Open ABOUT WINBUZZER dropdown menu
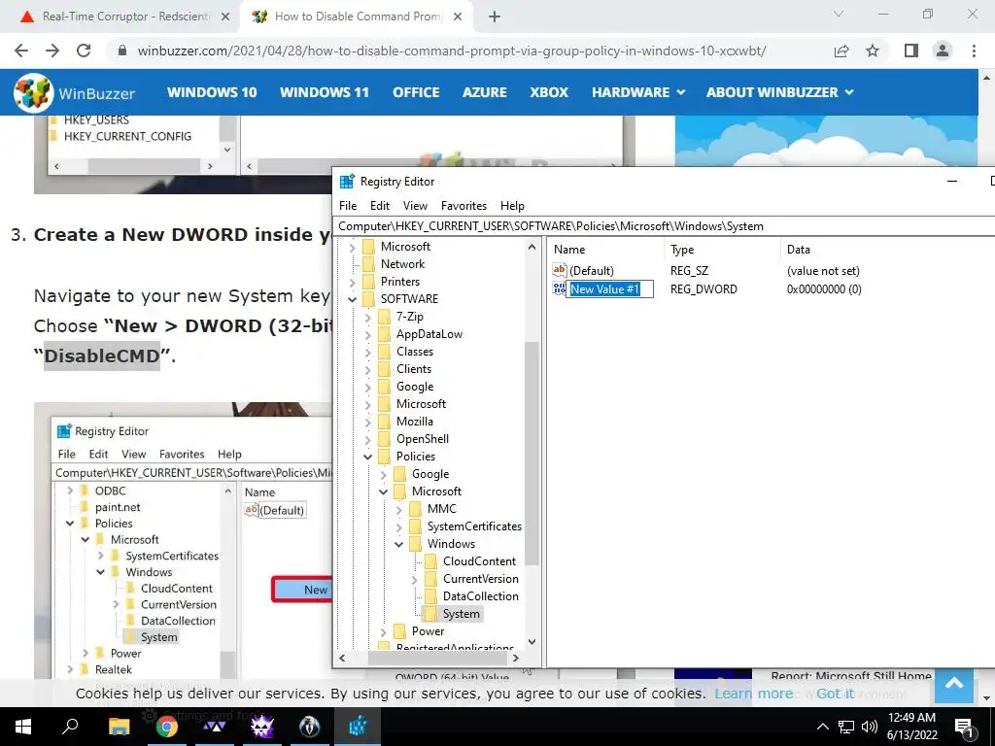The width and height of the screenshot is (995, 746). tap(780, 92)
